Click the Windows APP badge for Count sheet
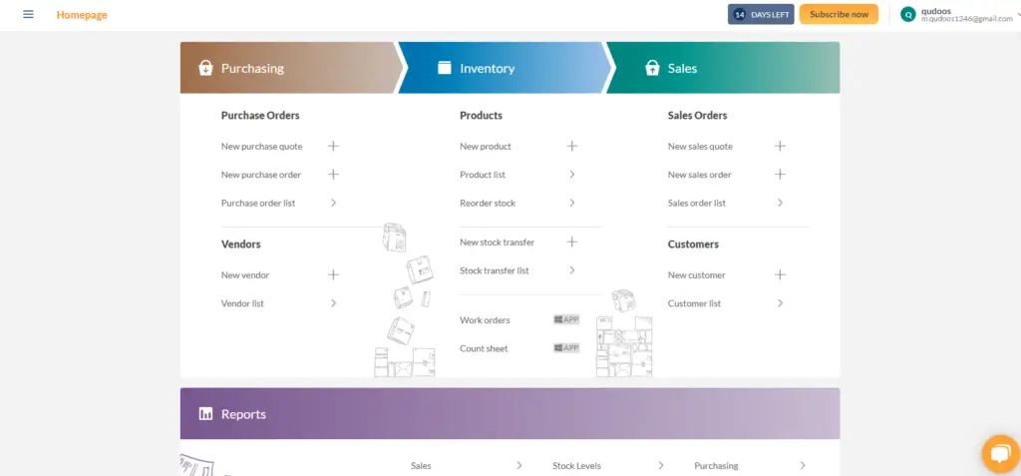Viewport: 1021px width, 476px height. [x=566, y=348]
